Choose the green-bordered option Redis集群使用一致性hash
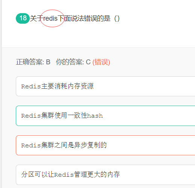The width and height of the screenshot is (195, 188). point(105,116)
